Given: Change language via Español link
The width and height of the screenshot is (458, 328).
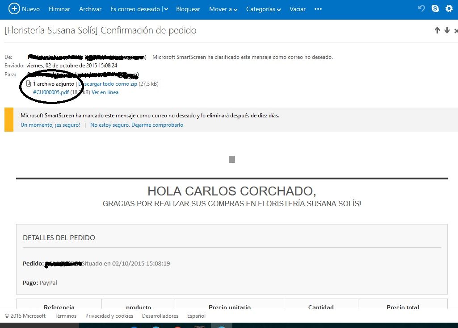Looking at the screenshot, I should [196, 316].
